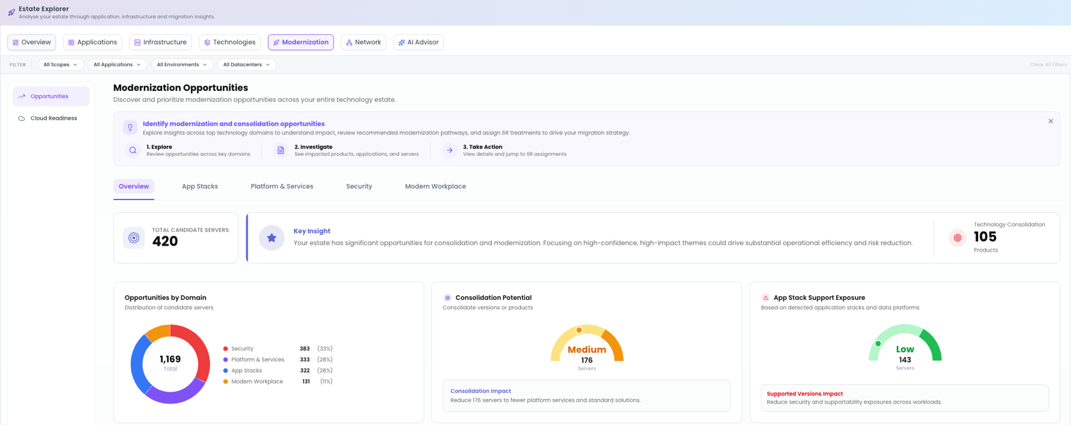Open Cloud Readiness in the sidebar
Screen dimensions: 1071x425
click(x=51, y=118)
